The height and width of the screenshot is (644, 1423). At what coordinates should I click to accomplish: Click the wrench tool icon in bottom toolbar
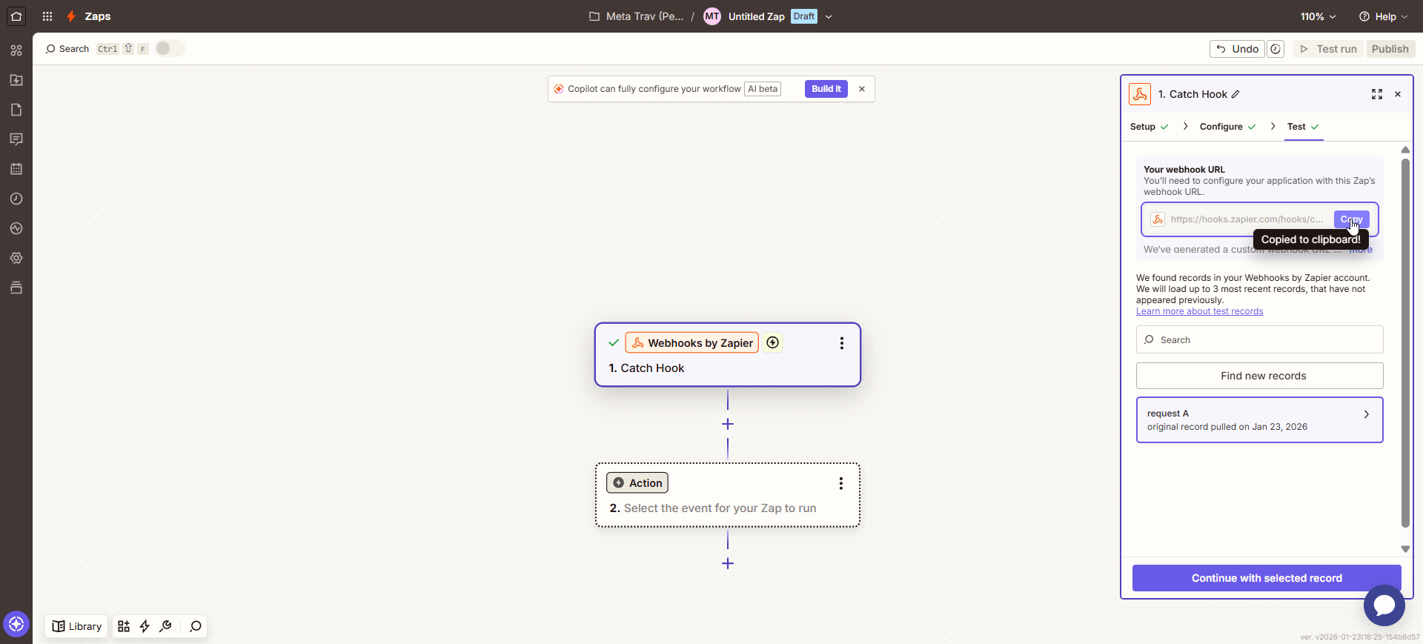[166, 626]
